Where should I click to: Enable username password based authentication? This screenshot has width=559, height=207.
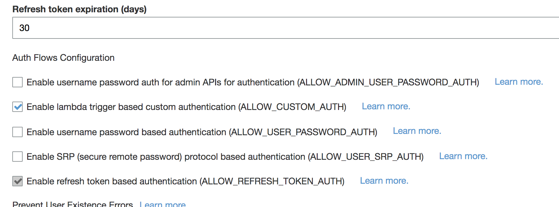pos(17,132)
